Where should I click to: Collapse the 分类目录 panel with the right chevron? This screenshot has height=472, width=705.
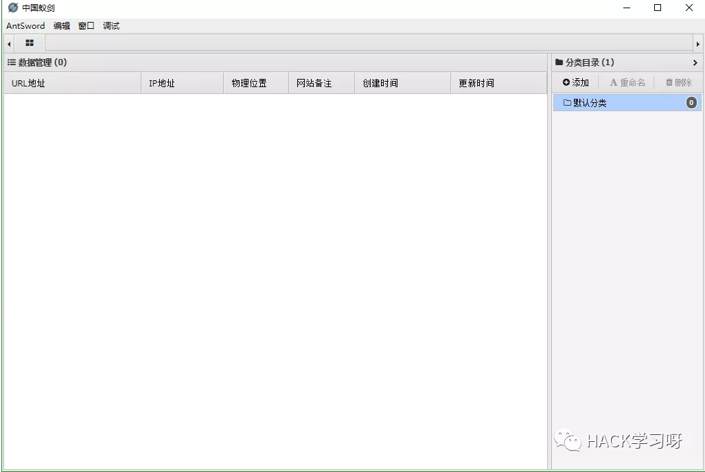click(695, 62)
